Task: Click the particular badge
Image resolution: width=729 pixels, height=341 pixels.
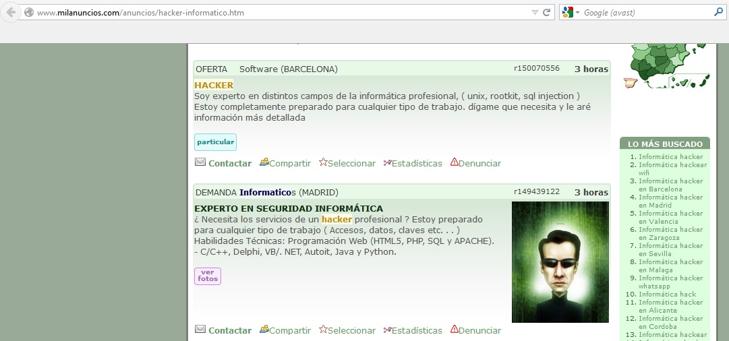Action: pos(215,142)
